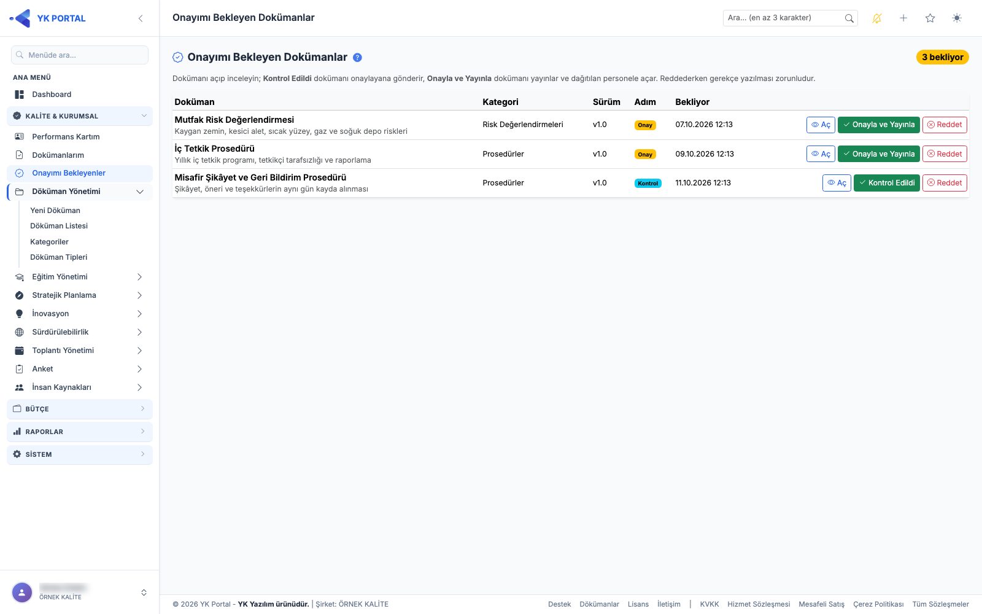Click the blue help question mark icon
982x614 pixels.
tap(357, 58)
